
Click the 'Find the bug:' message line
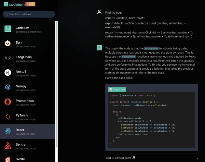113,13
